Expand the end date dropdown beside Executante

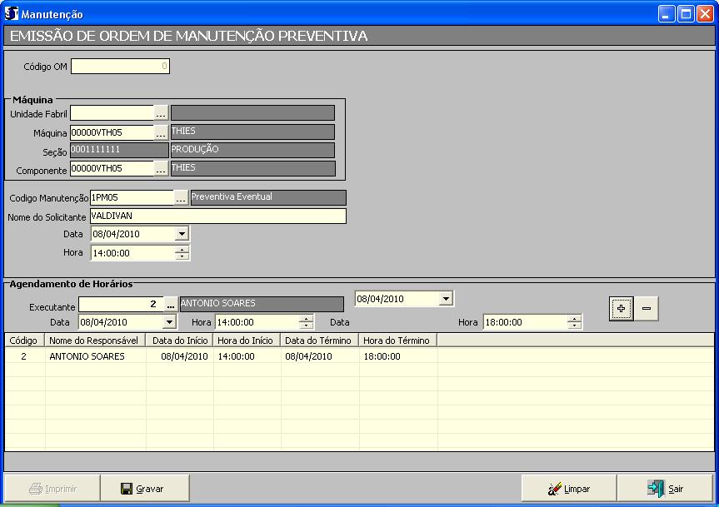[x=446, y=299]
